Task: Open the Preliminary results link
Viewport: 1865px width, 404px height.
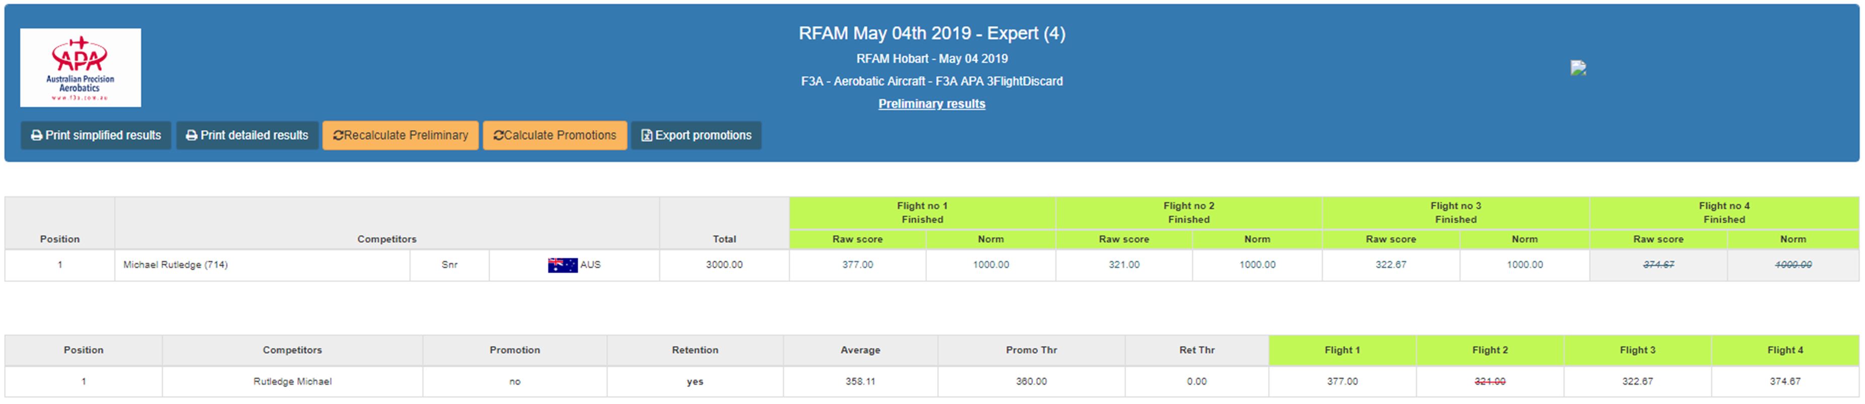Action: [931, 104]
